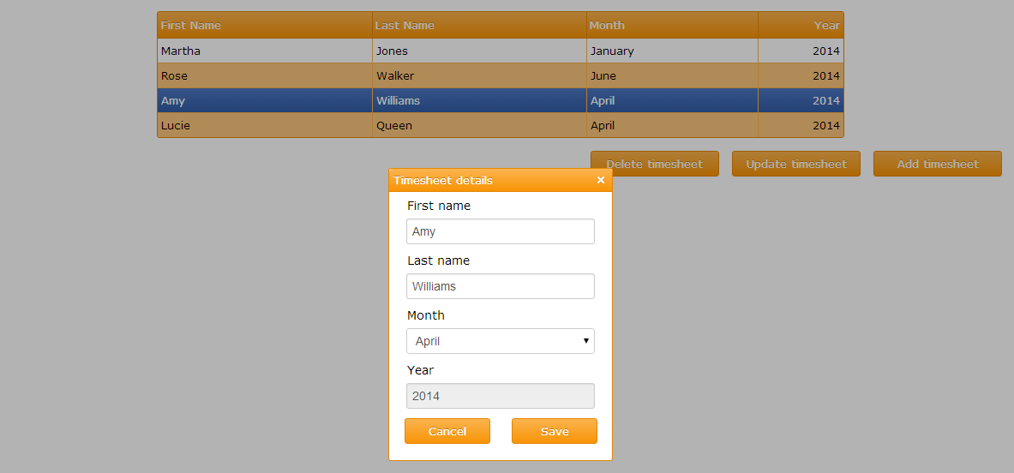Click the First name input field

tap(500, 231)
